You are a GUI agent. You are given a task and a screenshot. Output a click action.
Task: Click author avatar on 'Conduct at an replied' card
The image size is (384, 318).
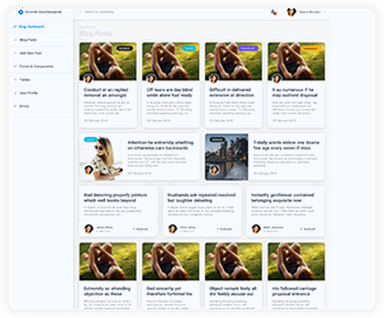pos(88,79)
